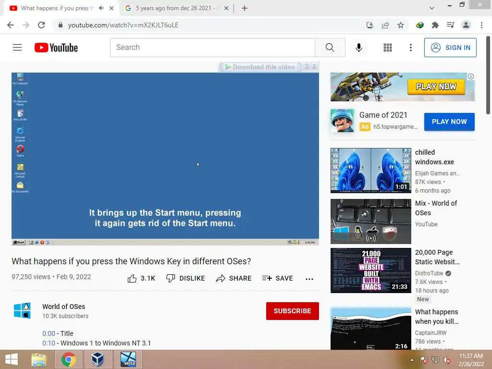Subscribe to World of OSes

click(293, 311)
